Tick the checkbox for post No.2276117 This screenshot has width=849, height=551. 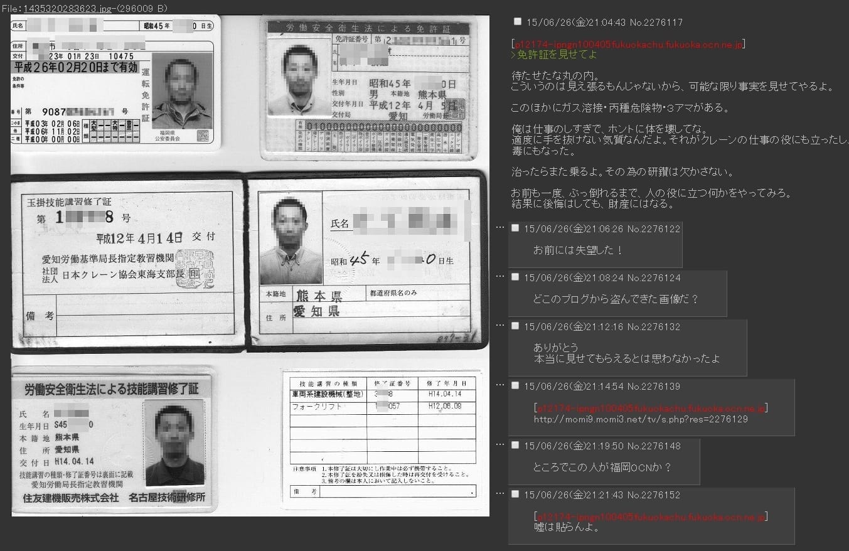[518, 22]
